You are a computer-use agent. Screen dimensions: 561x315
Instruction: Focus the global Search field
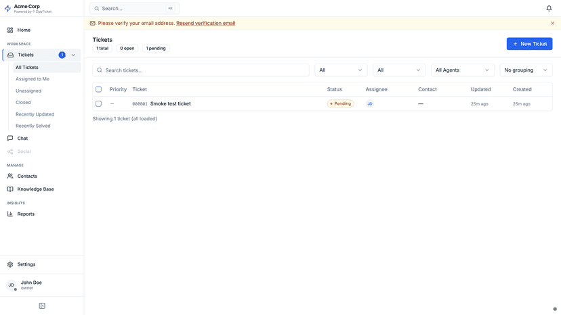pyautogui.click(x=135, y=9)
